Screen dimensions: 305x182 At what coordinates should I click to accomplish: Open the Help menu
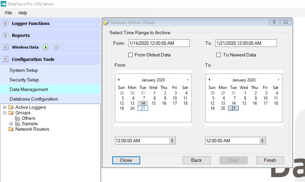[23, 13]
